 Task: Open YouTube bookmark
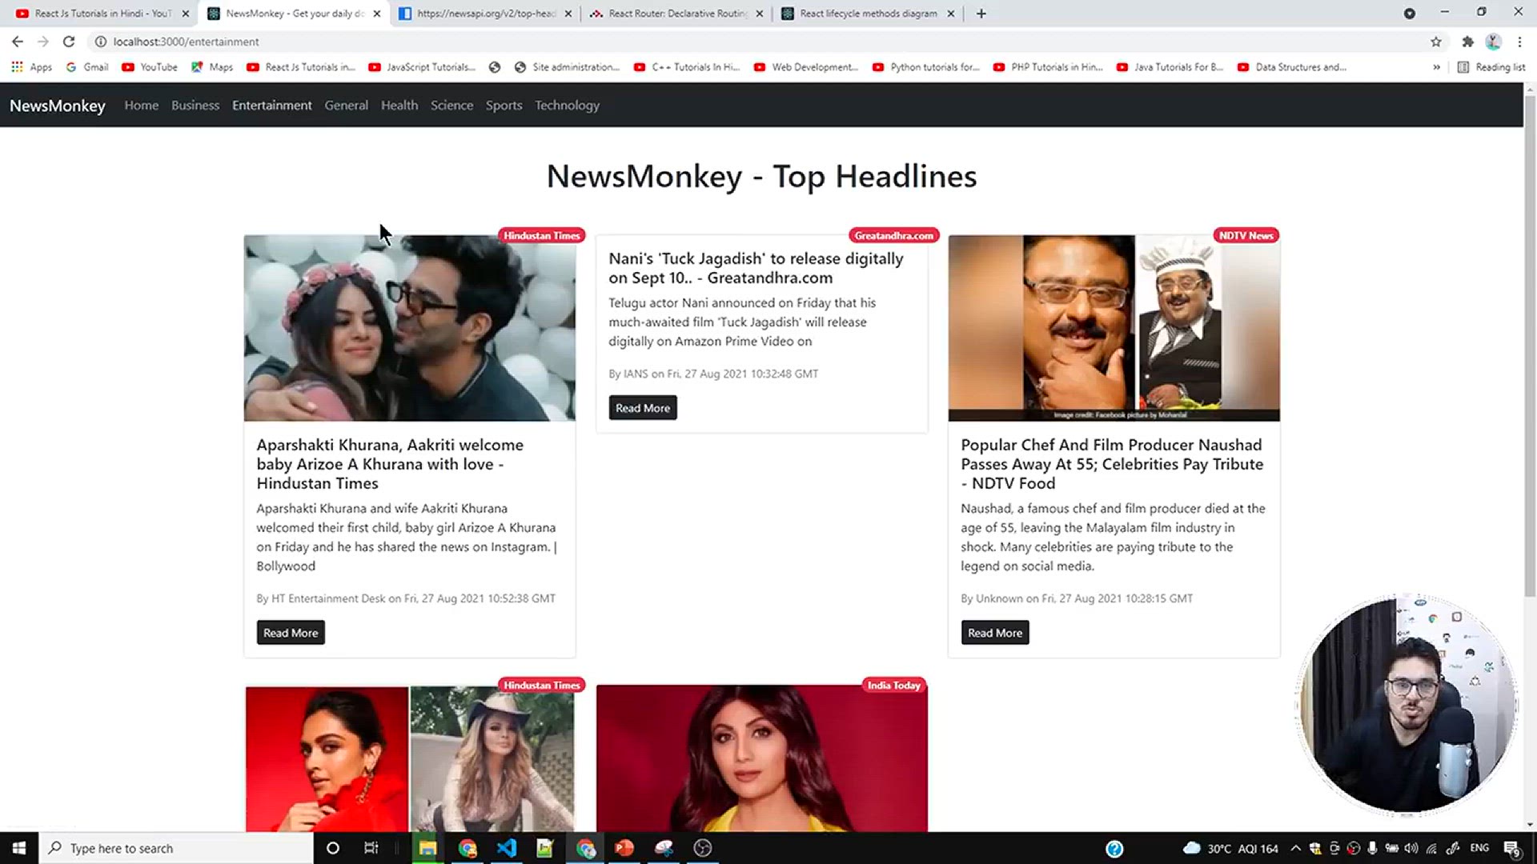[x=150, y=67]
